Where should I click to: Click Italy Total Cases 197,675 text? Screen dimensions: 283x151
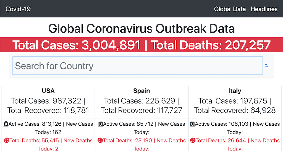[x=233, y=101]
